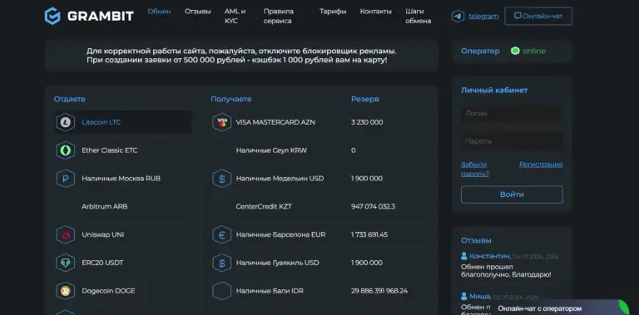
Task: Click the Grambit hexagon logo icon
Action: pyautogui.click(x=52, y=17)
